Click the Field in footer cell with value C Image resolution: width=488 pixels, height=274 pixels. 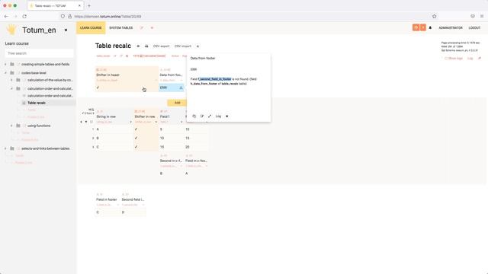click(x=108, y=212)
